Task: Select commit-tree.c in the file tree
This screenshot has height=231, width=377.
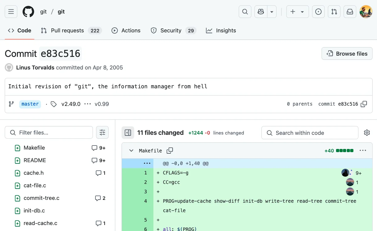Action: point(41,198)
